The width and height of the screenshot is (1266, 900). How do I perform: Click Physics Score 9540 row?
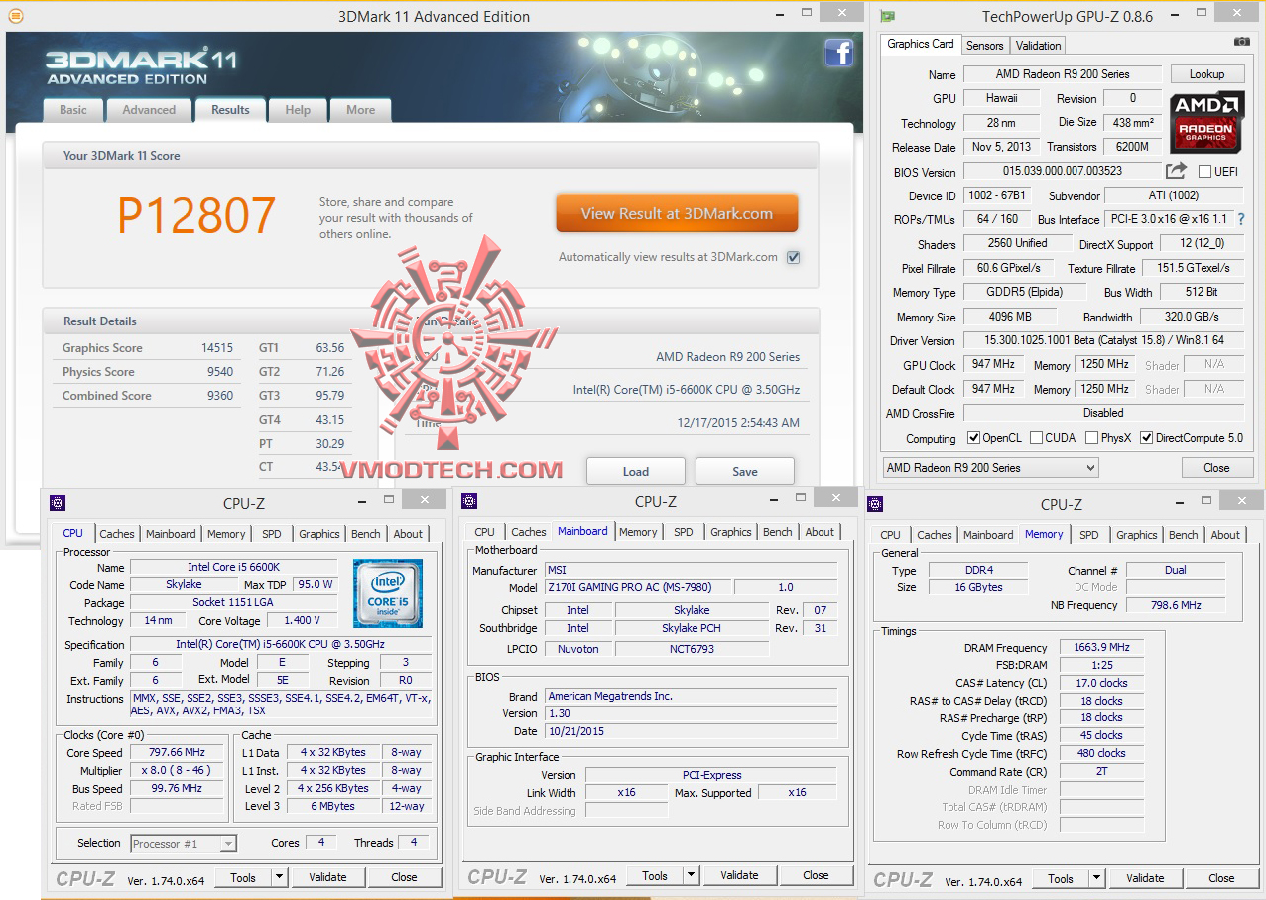coord(147,372)
